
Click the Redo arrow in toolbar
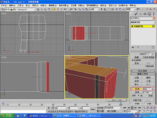point(75,9)
